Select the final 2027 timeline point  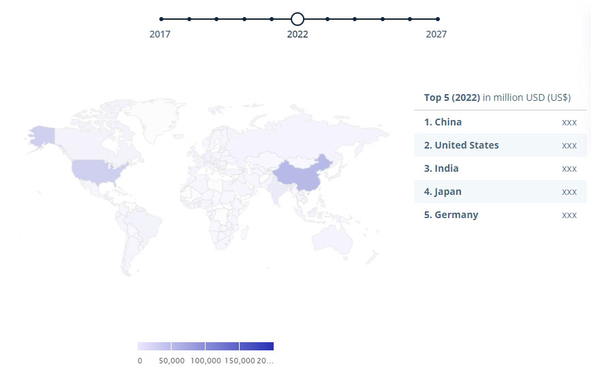pos(437,19)
